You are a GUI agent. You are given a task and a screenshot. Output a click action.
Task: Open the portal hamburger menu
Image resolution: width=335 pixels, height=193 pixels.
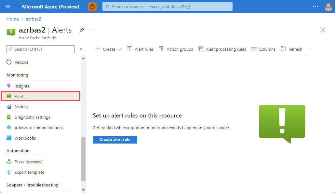8,7
